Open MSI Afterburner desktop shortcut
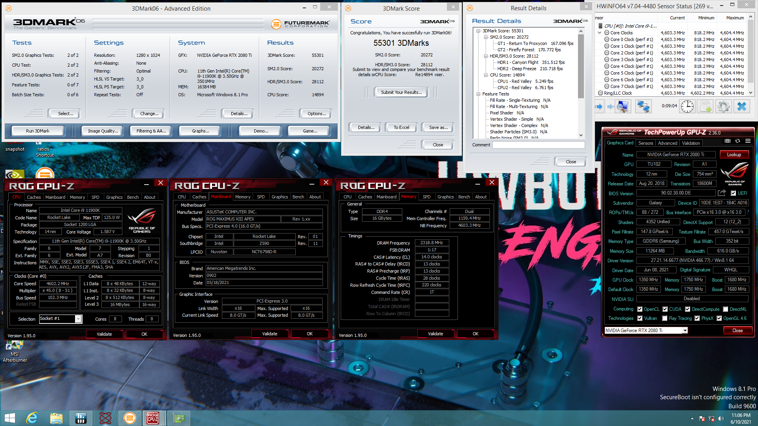Screen dimensions: 758x426 point(15,352)
